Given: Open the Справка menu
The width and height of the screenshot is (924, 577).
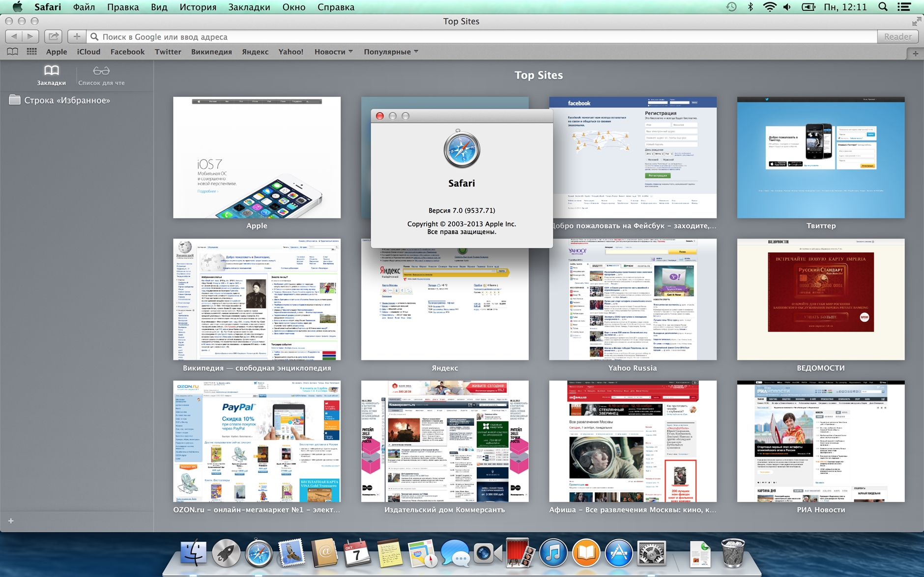Looking at the screenshot, I should [336, 7].
